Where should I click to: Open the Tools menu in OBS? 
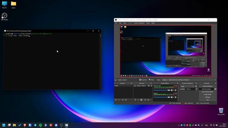click(x=148, y=23)
